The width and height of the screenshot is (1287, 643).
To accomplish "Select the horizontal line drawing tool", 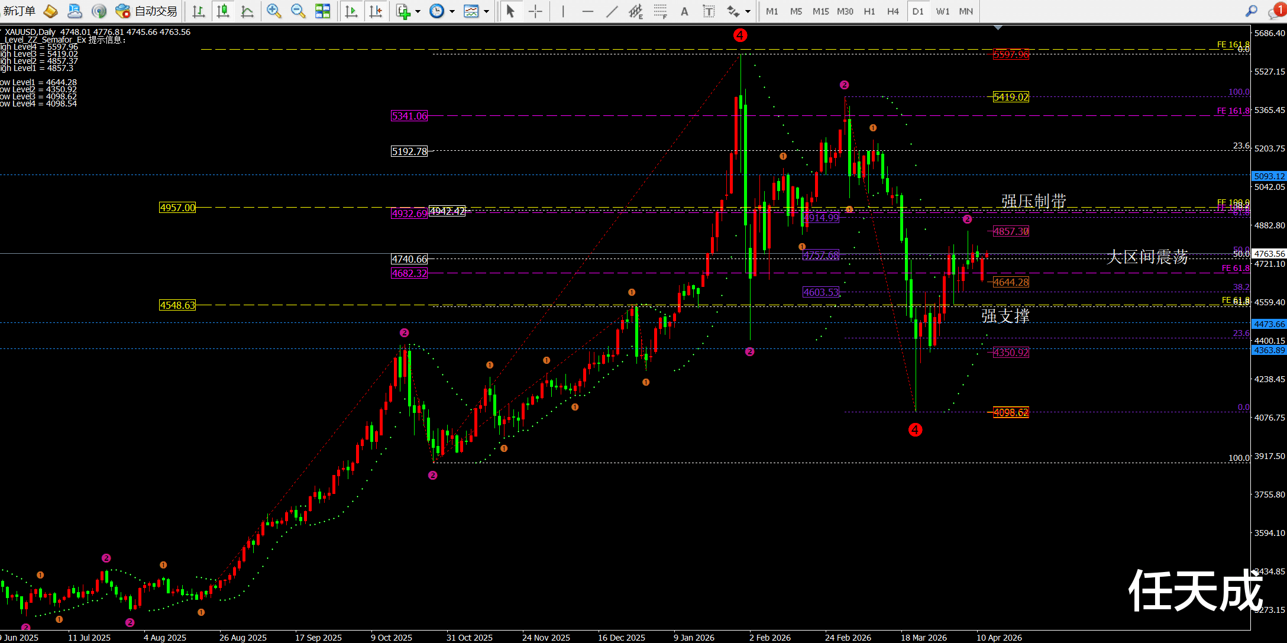I will 587,11.
